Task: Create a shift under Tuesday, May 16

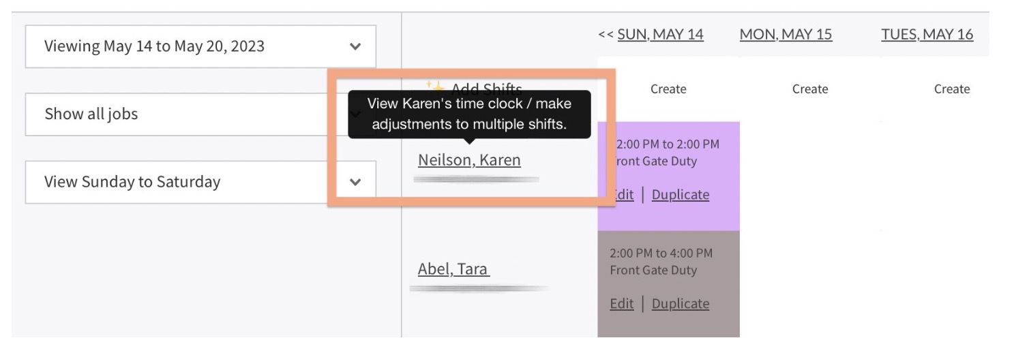Action: coord(952,89)
